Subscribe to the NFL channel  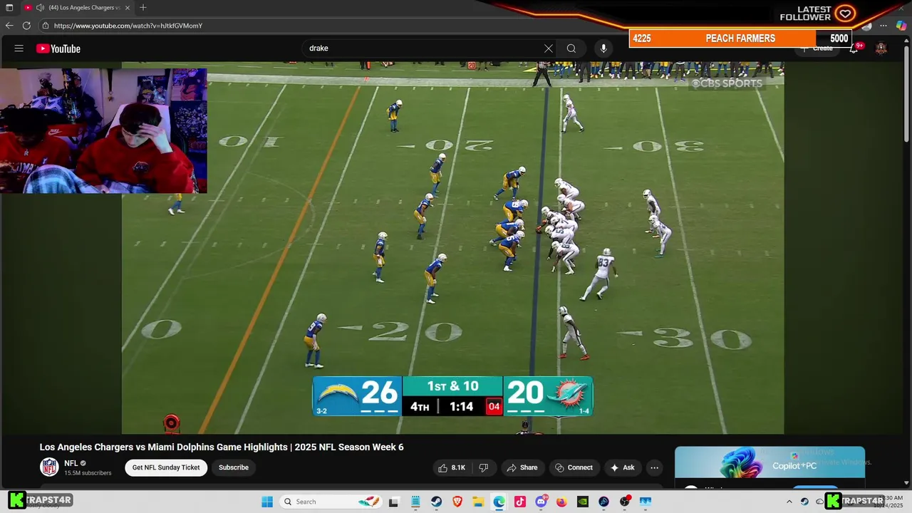[234, 467]
